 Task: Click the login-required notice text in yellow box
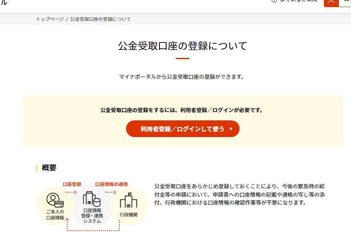[182, 110]
